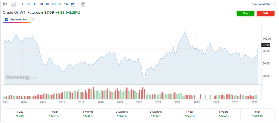Click the AI Analyze chart button

pyautogui.click(x=17, y=20)
